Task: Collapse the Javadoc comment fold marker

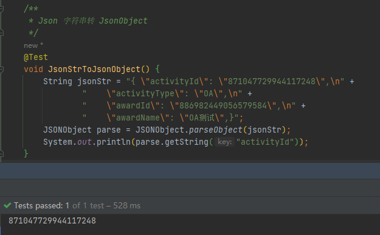Action: click(1, 9)
